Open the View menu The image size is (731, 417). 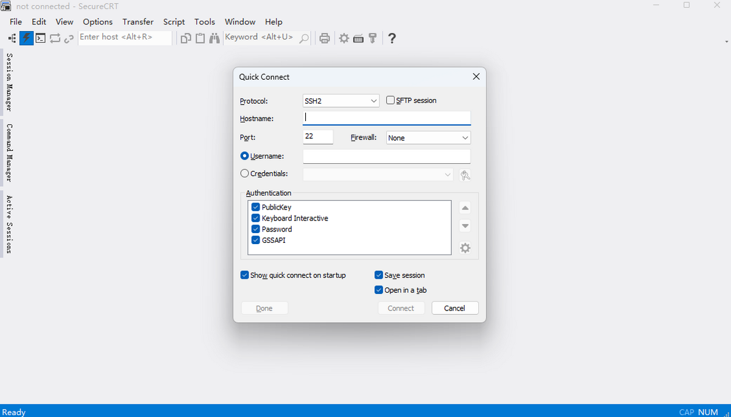[x=64, y=21]
